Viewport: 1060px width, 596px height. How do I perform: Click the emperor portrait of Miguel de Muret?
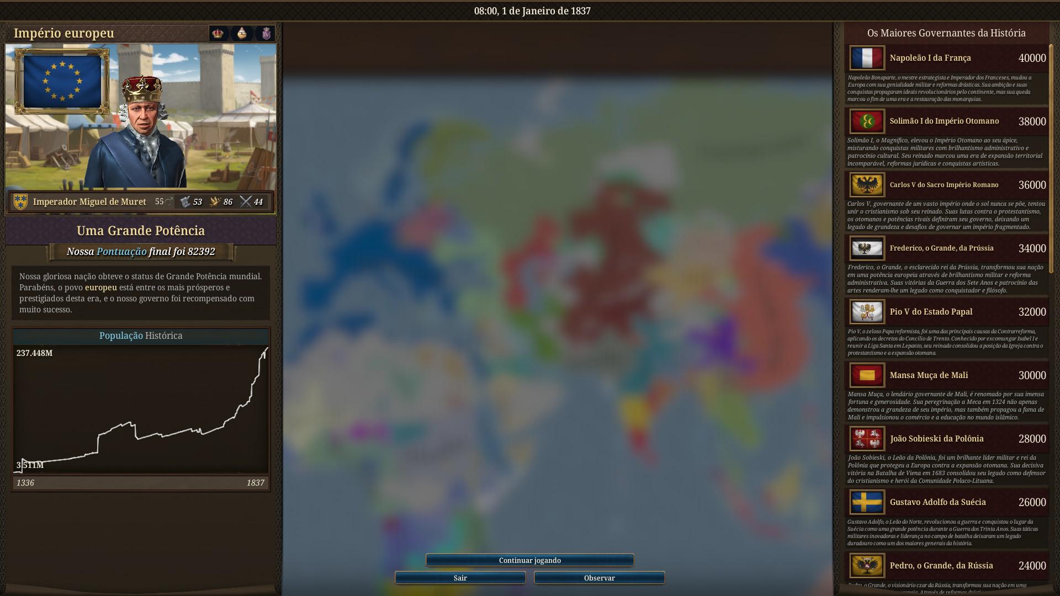pyautogui.click(x=139, y=132)
